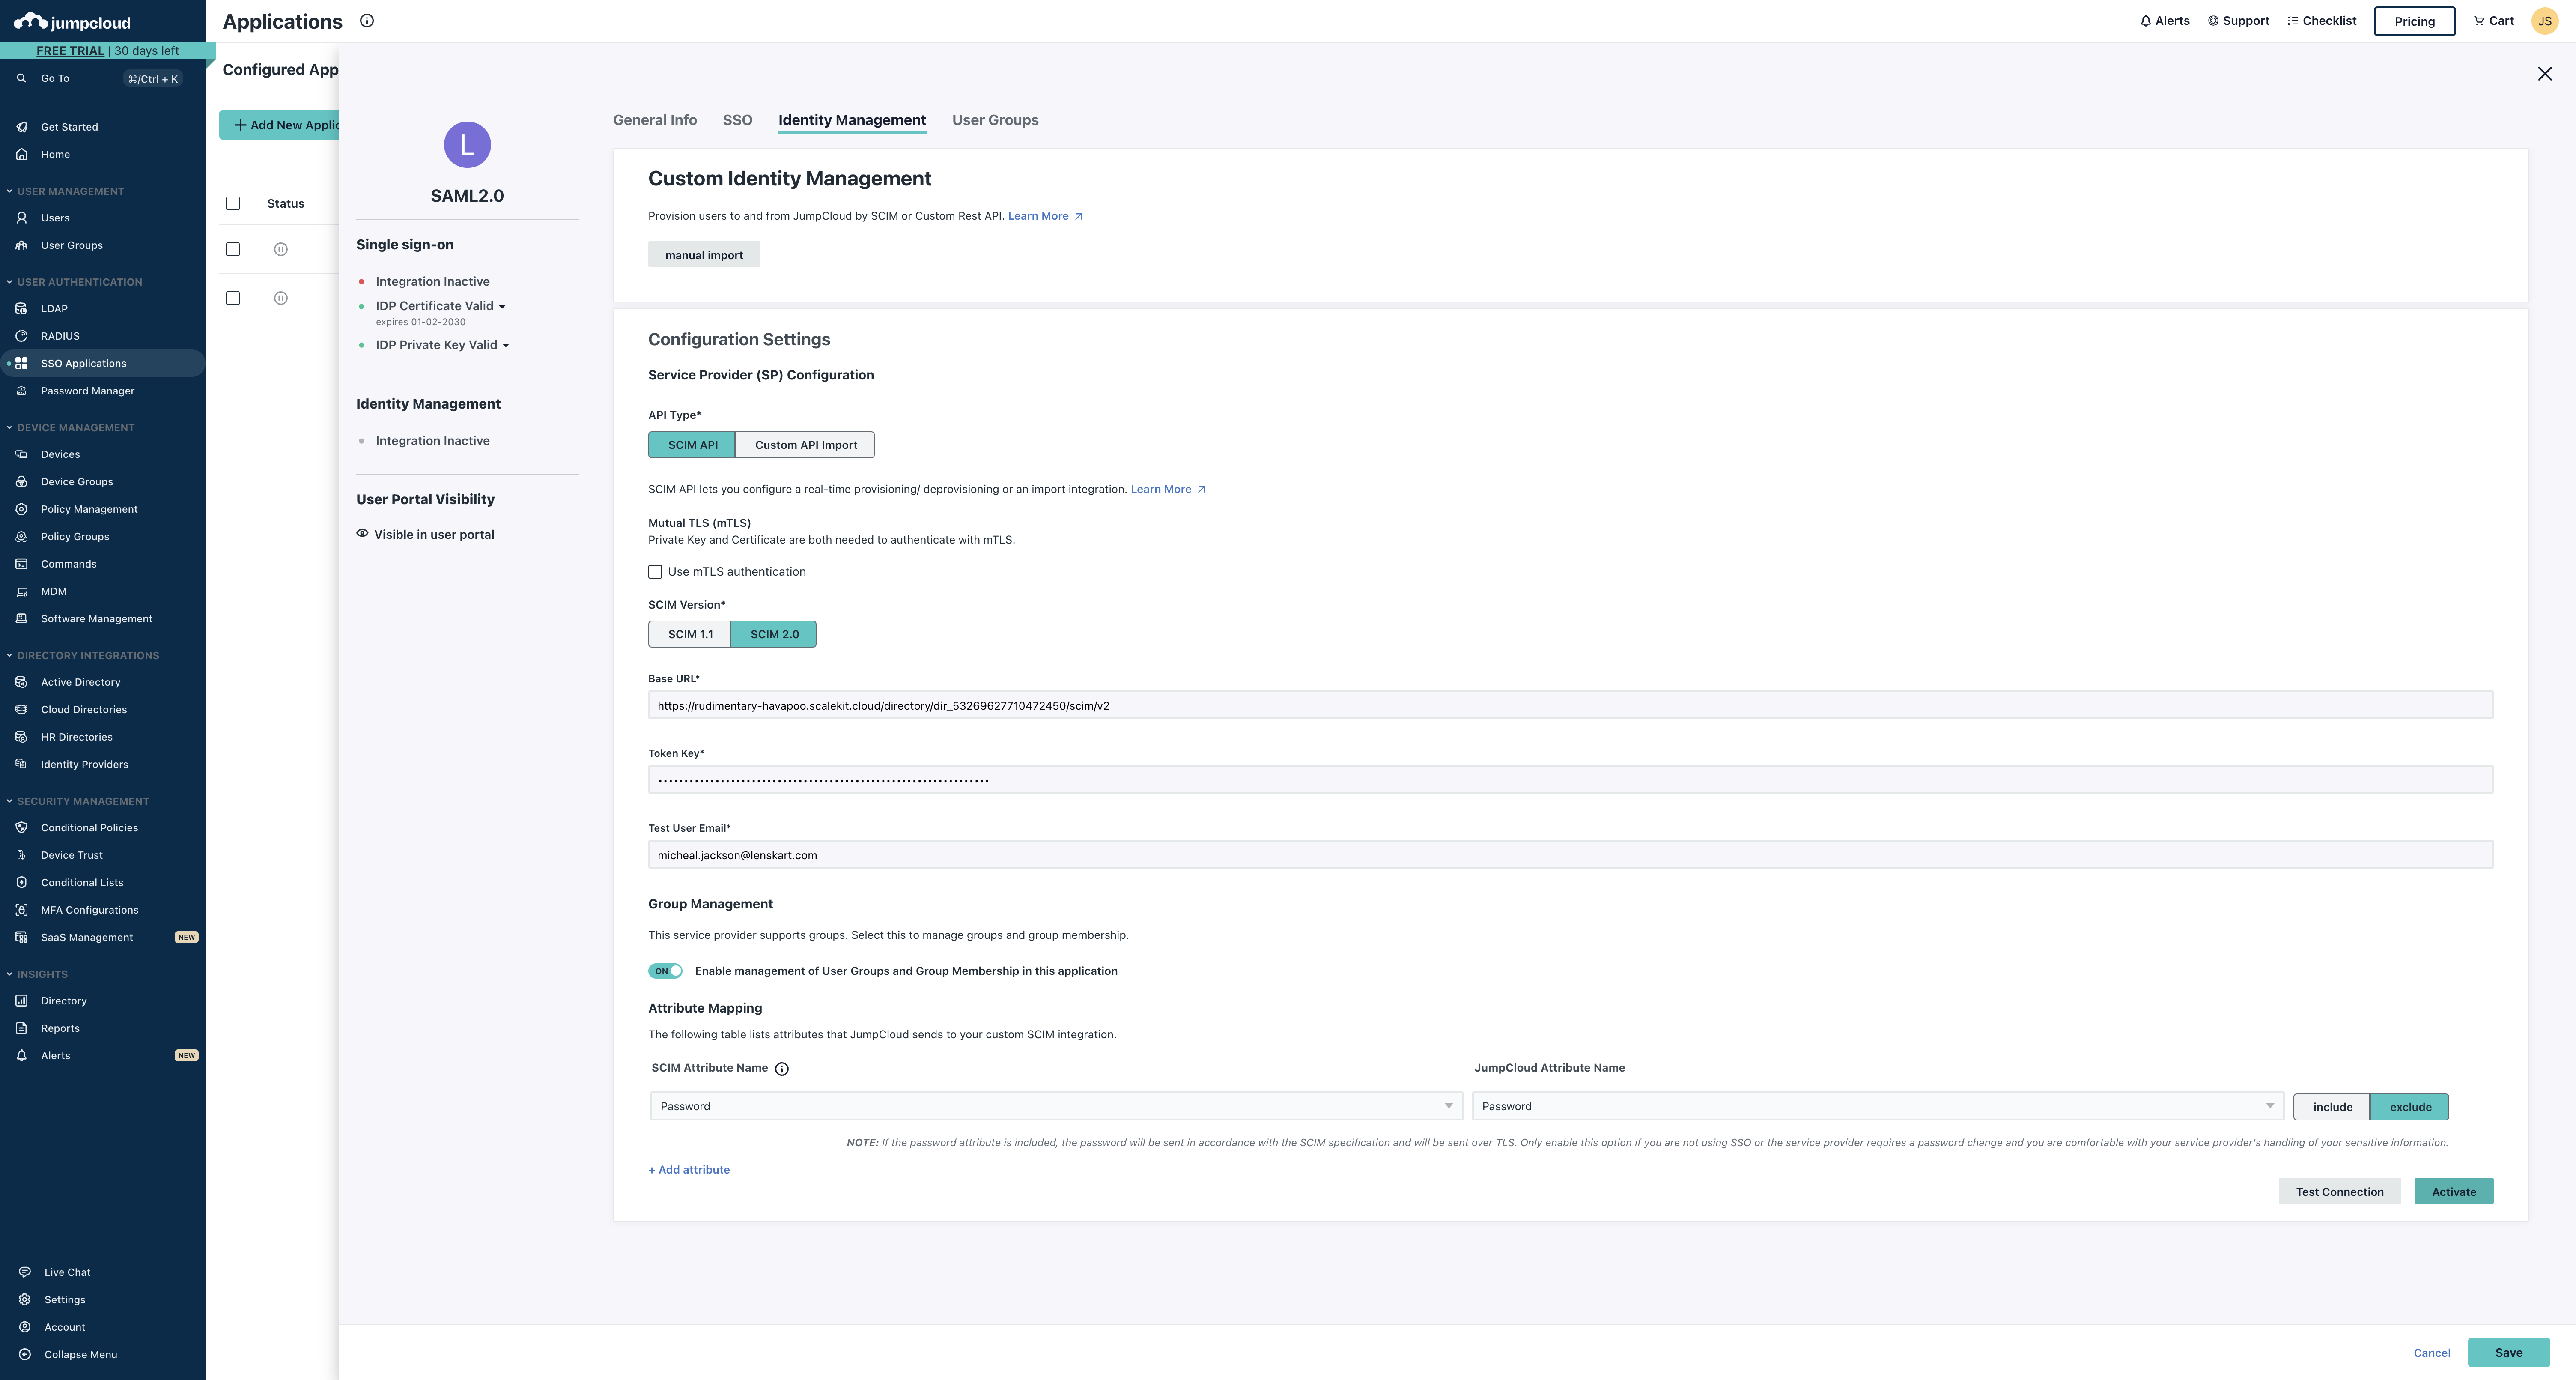
Task: Open the Identity Management tab
Action: coord(852,120)
